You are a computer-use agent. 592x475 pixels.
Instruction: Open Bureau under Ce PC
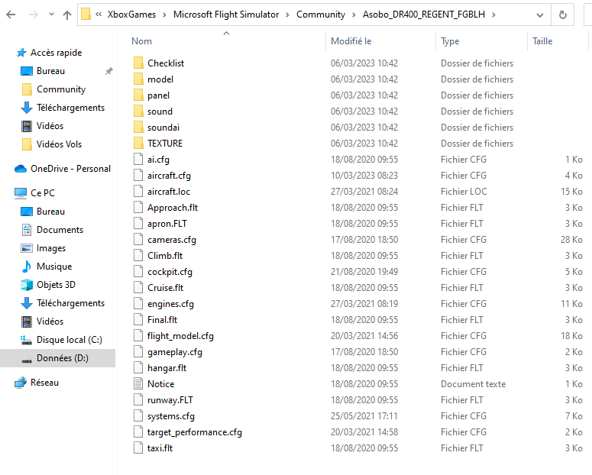click(50, 212)
